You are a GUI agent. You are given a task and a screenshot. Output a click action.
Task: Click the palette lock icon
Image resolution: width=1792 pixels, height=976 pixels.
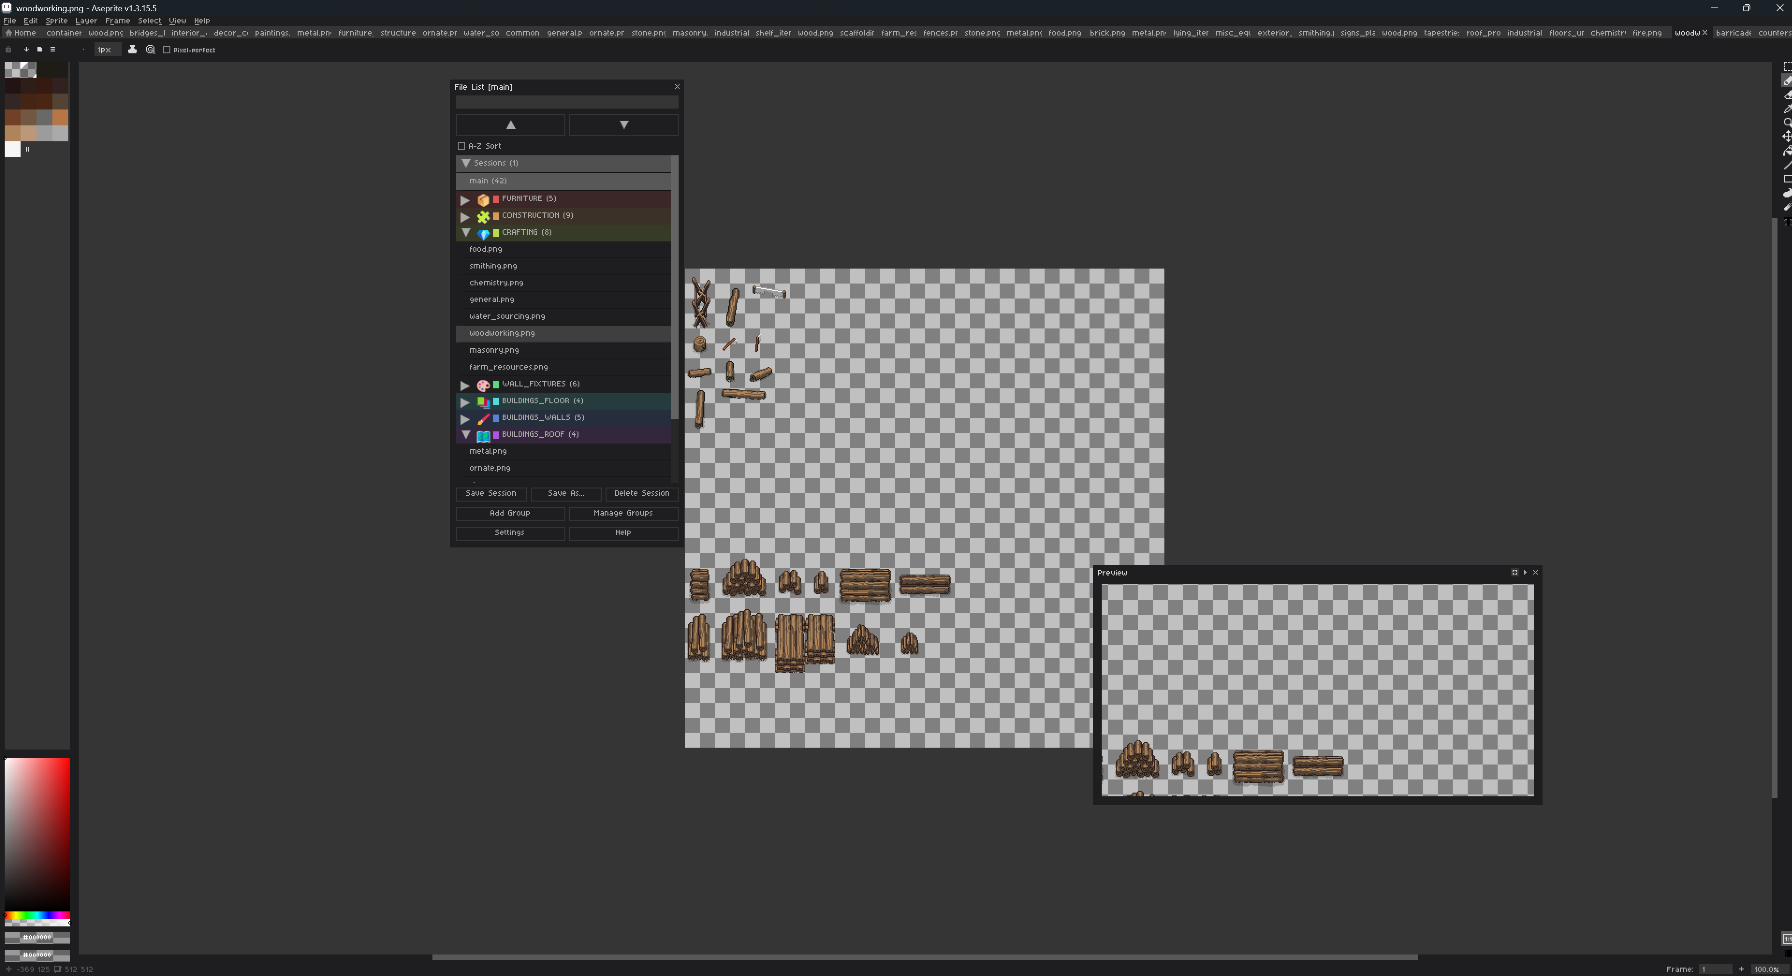click(x=8, y=50)
